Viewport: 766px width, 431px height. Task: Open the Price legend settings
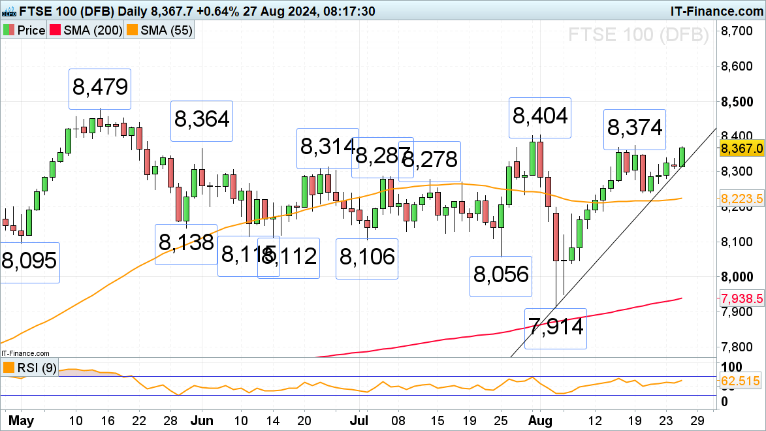point(31,31)
